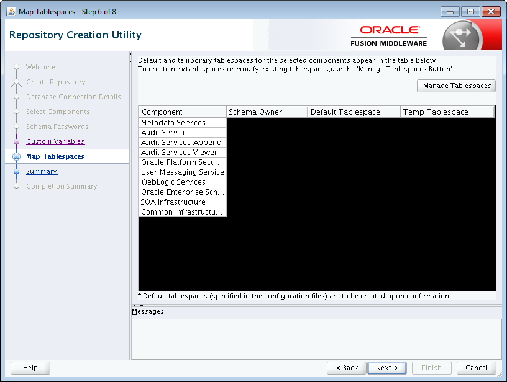Viewport: 507px width, 382px height.
Task: Click the Schema Owner column header
Action: (x=267, y=111)
